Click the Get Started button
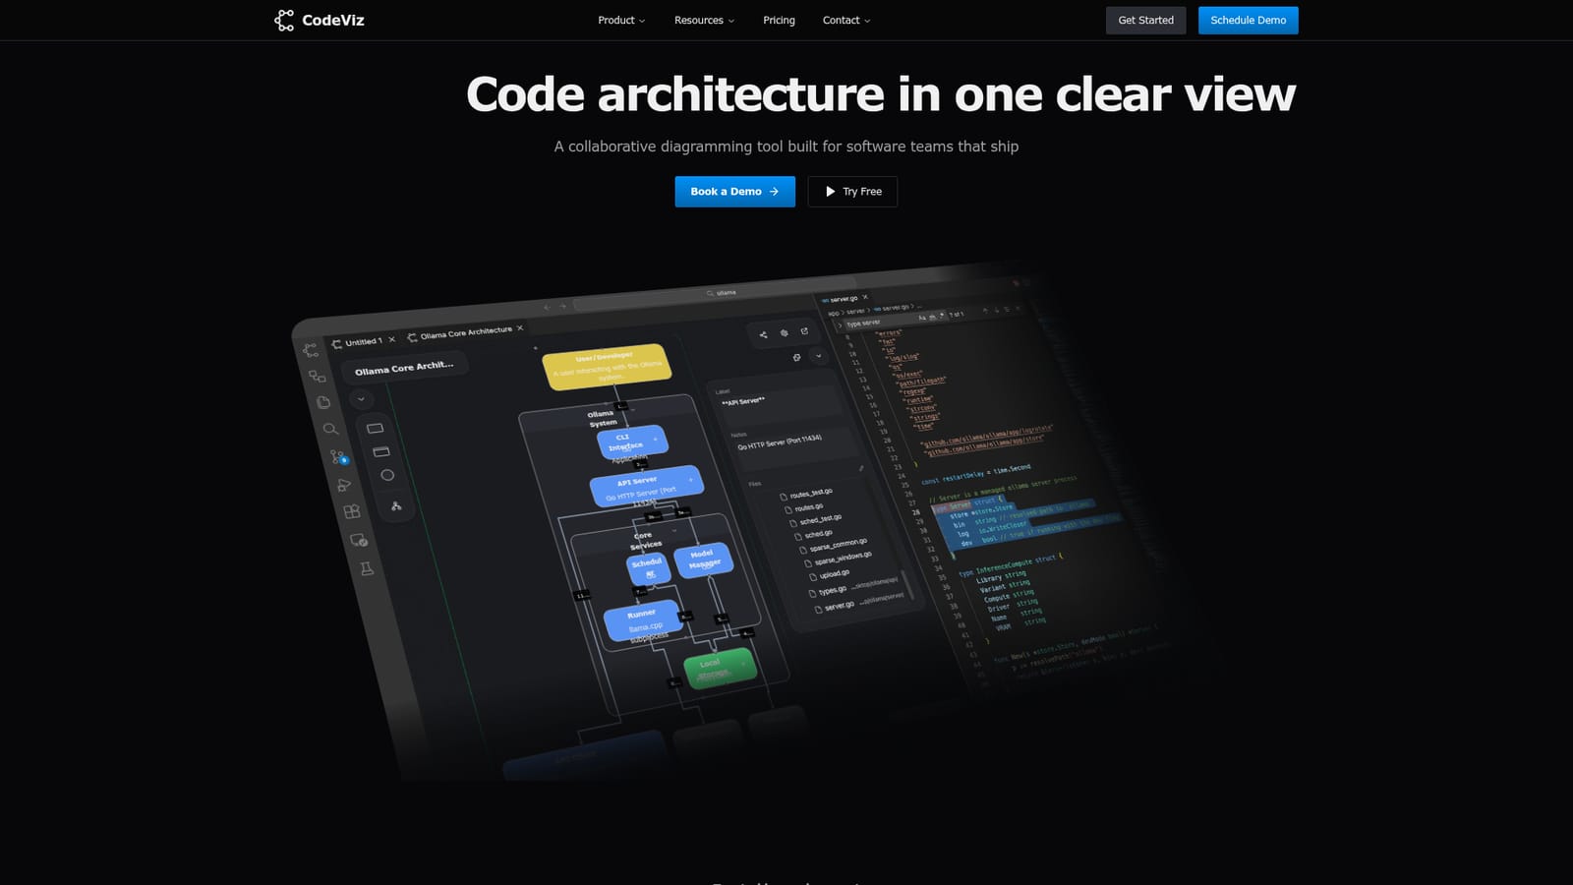 click(x=1145, y=21)
